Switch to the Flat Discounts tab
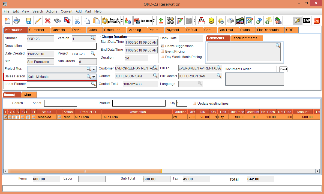Image resolution: width=324 pixels, height=194 pixels. coord(270,30)
